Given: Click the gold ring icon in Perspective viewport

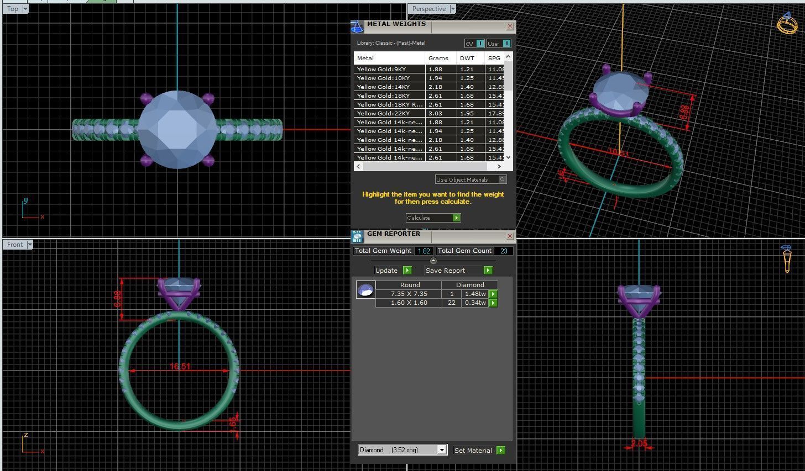Looking at the screenshot, I should coord(787,24).
